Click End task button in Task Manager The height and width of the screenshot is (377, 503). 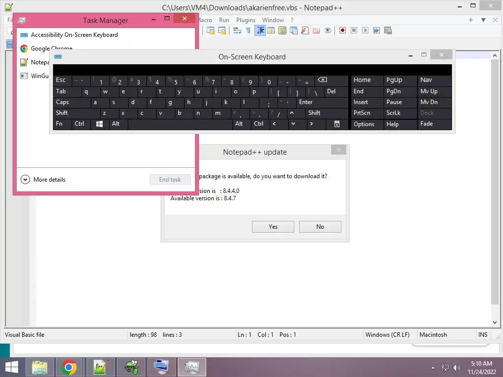click(170, 180)
